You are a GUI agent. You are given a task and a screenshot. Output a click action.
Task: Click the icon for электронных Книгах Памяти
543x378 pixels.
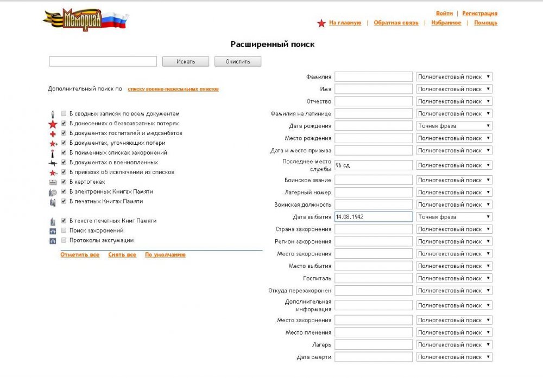[x=53, y=193]
